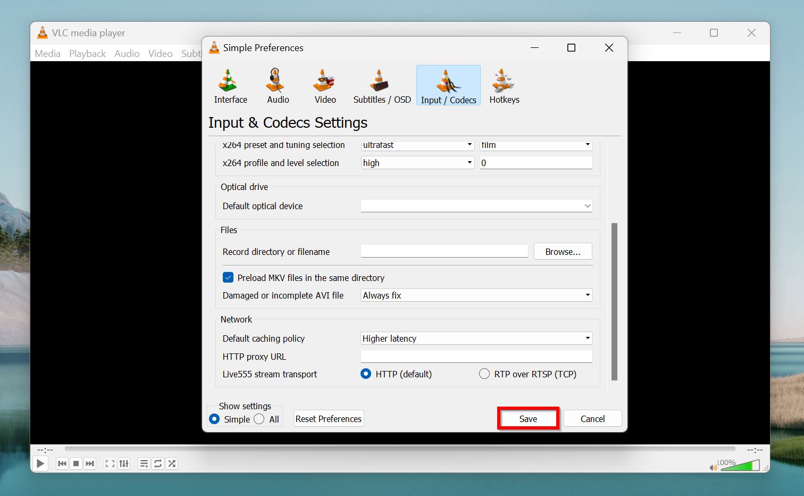Click Record directory or filename field
The height and width of the screenshot is (496, 804).
(445, 251)
